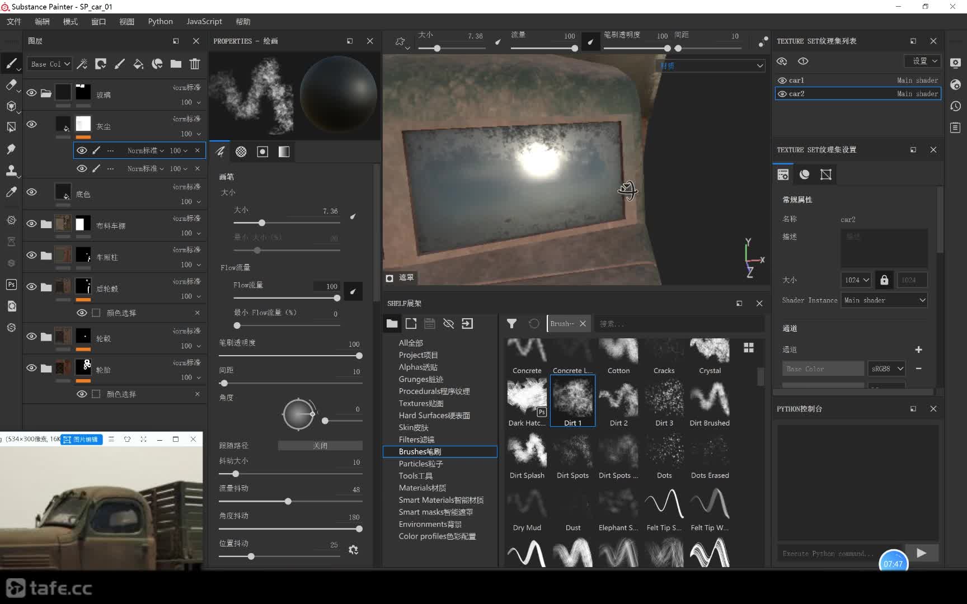This screenshot has width=967, height=604.
Task: Select the Smudge tool in left toolbar
Action: point(11,149)
